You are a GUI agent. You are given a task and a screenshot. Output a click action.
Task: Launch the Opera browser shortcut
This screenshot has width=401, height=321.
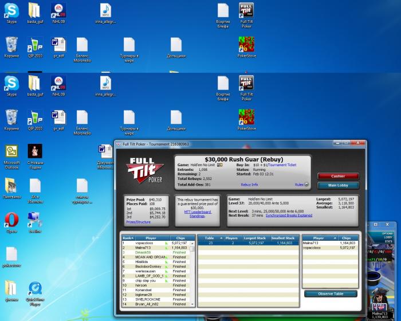tap(11, 223)
